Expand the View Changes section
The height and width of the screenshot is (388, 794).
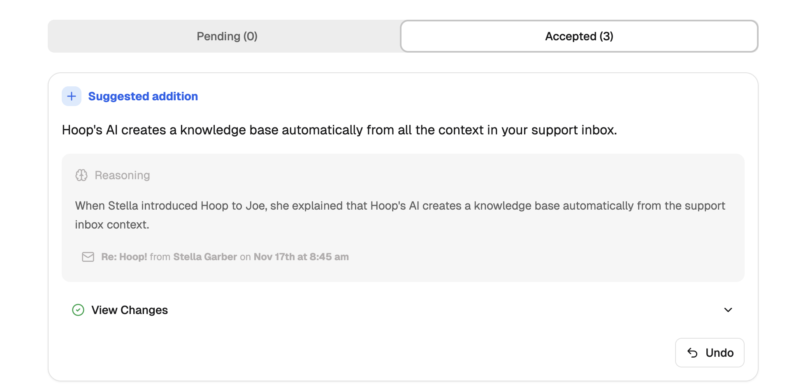(x=403, y=310)
